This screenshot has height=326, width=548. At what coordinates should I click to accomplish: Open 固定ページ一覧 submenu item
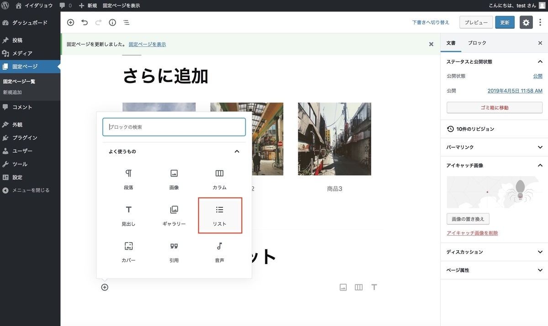[19, 82]
